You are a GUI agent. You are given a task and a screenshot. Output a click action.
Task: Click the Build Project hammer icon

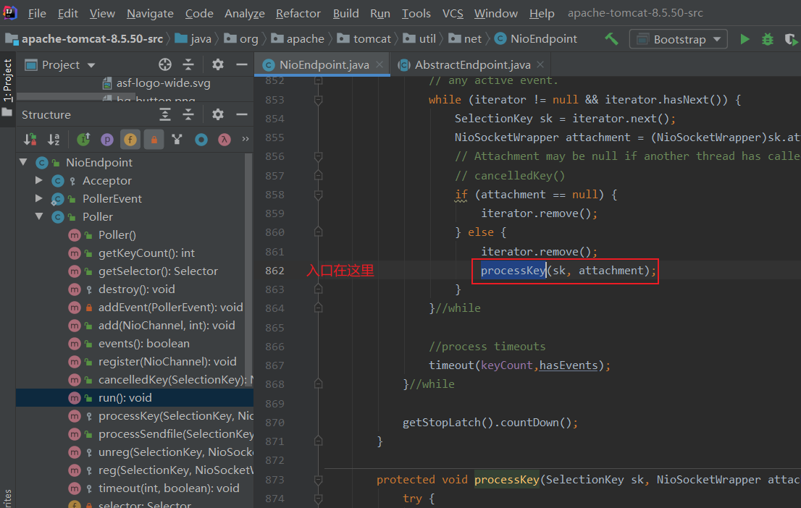click(611, 39)
